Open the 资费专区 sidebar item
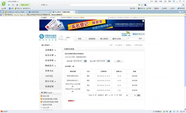This screenshot has width=186, height=113. pos(50,71)
